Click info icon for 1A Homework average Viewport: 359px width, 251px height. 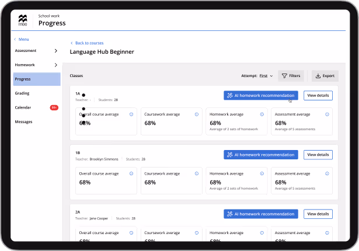262,114
